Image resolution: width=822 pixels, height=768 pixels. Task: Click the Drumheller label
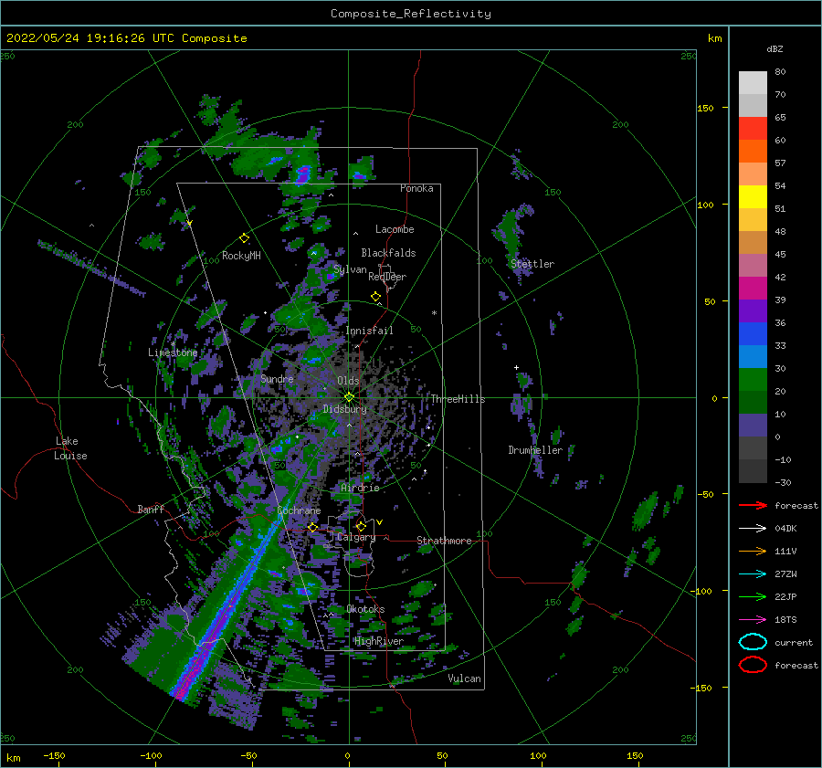535,450
